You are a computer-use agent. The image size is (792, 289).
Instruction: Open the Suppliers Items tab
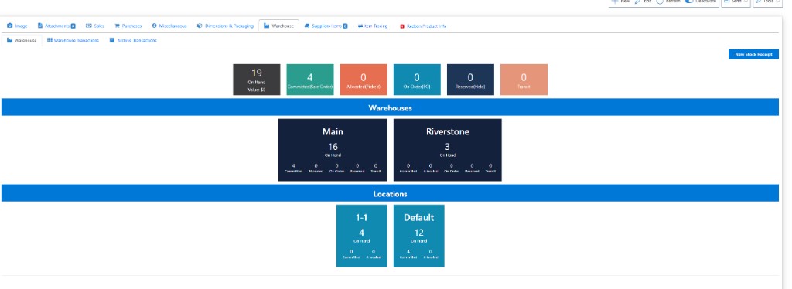pyautogui.click(x=326, y=25)
